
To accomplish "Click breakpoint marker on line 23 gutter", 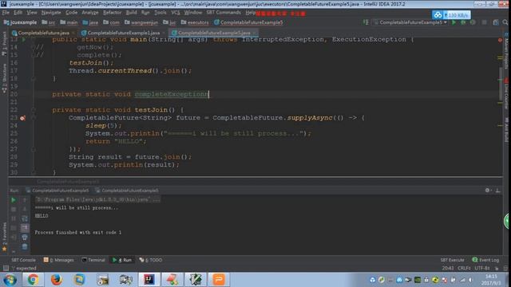I will click(22, 118).
